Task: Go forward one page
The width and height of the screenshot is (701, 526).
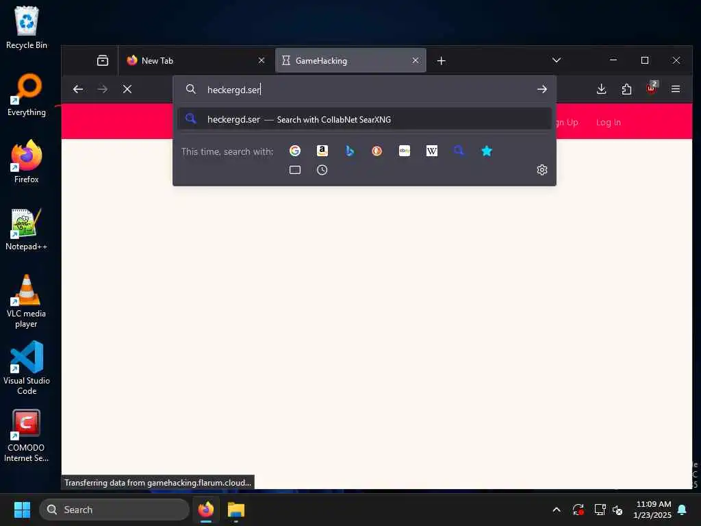Action: tap(103, 89)
